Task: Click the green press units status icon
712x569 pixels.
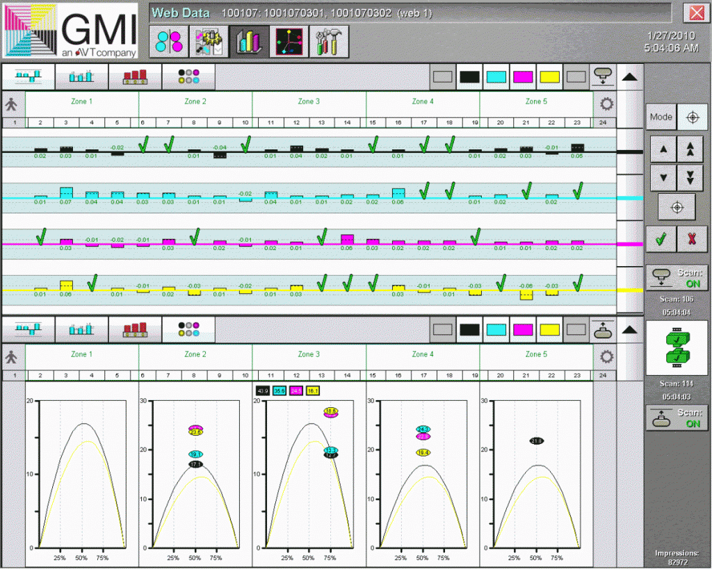Action: click(x=677, y=348)
